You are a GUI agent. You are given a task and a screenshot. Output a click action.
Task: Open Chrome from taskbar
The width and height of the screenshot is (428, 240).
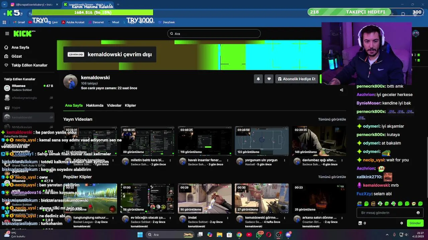239,235
